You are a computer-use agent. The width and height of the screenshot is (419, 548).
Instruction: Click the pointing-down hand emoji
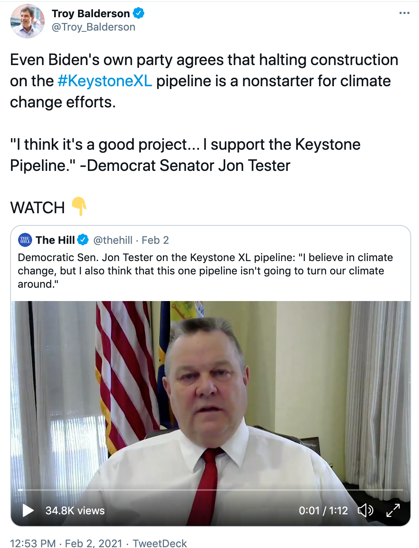(79, 206)
